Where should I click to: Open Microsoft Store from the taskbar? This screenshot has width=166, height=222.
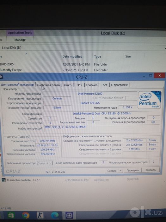tap(11, 215)
